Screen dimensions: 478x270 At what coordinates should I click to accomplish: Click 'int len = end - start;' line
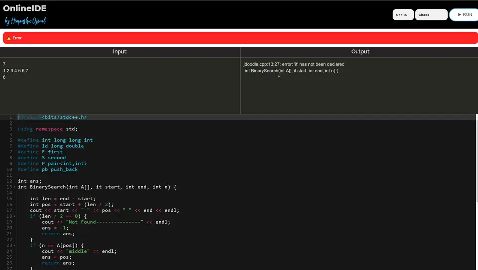pos(63,199)
